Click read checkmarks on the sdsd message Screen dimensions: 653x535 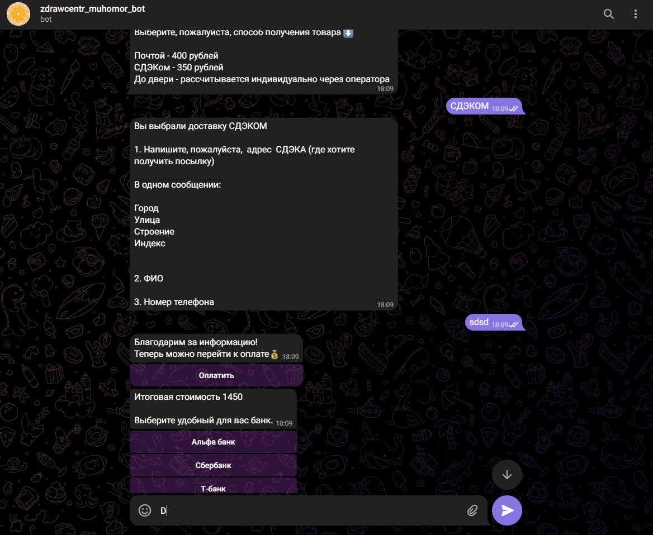tap(514, 324)
